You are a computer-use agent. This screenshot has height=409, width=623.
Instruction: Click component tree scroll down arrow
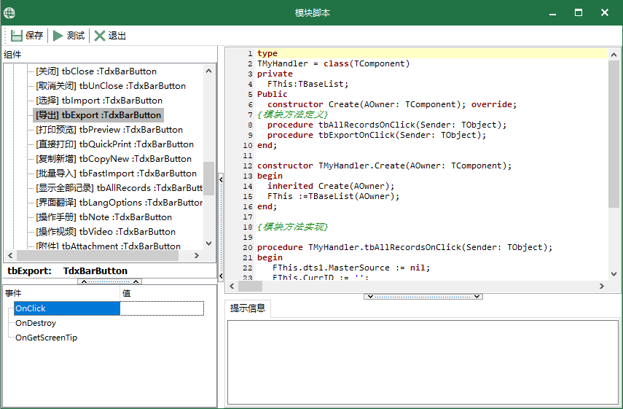(x=209, y=244)
